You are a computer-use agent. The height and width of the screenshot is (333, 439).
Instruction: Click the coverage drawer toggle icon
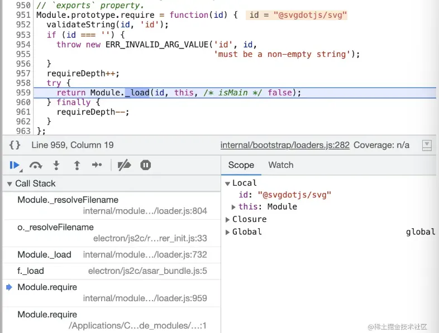(x=427, y=145)
